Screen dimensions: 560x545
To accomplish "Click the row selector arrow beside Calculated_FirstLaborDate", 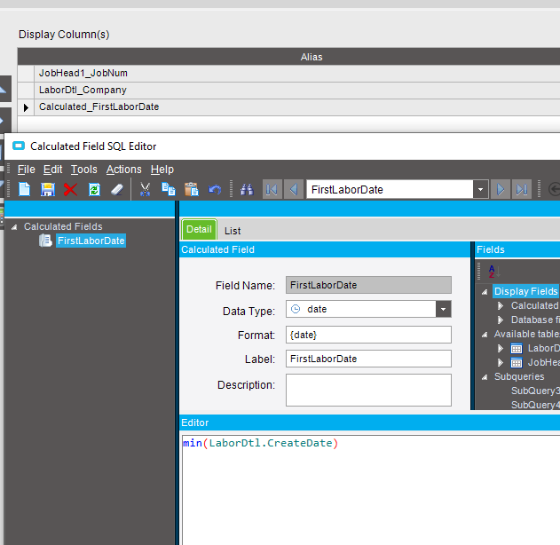I will 26,107.
